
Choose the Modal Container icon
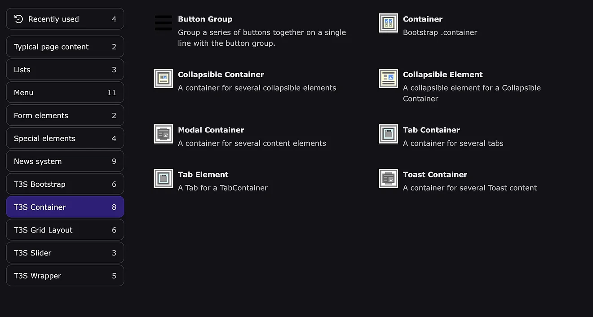(x=164, y=134)
